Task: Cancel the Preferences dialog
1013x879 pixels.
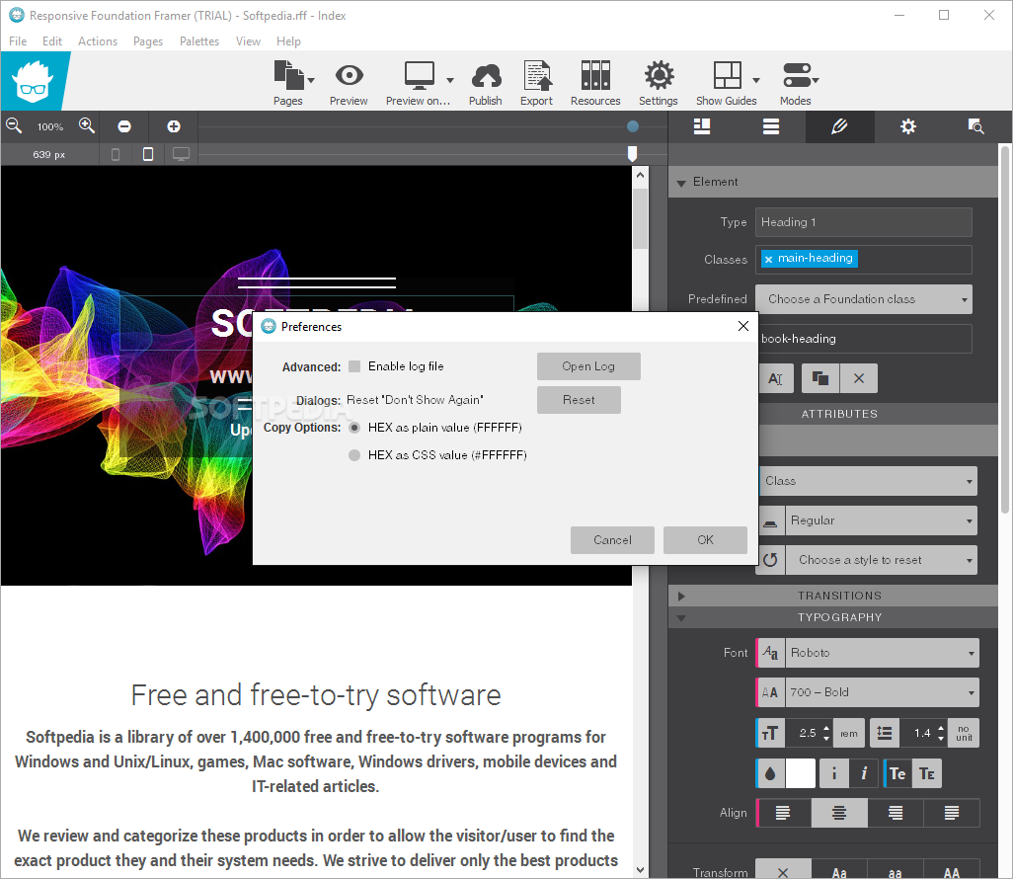Action: point(612,540)
